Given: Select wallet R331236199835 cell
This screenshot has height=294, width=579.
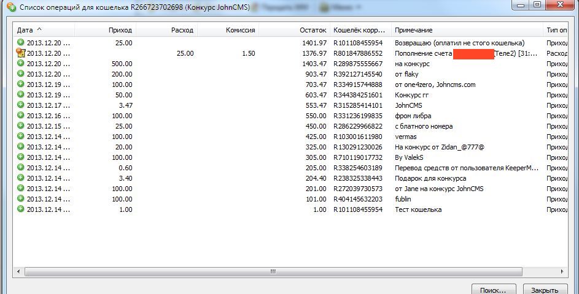Looking at the screenshot, I should click(358, 116).
